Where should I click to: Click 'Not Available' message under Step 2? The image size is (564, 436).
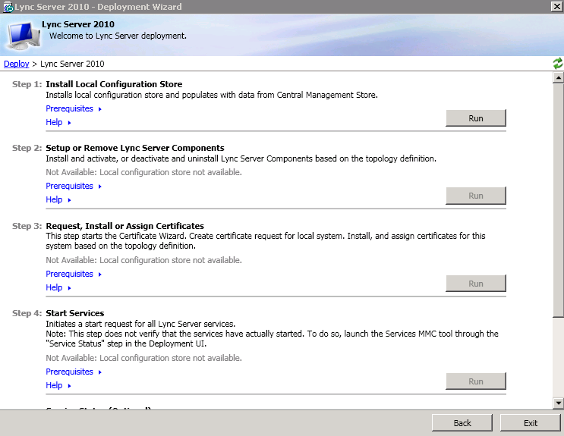pos(143,172)
